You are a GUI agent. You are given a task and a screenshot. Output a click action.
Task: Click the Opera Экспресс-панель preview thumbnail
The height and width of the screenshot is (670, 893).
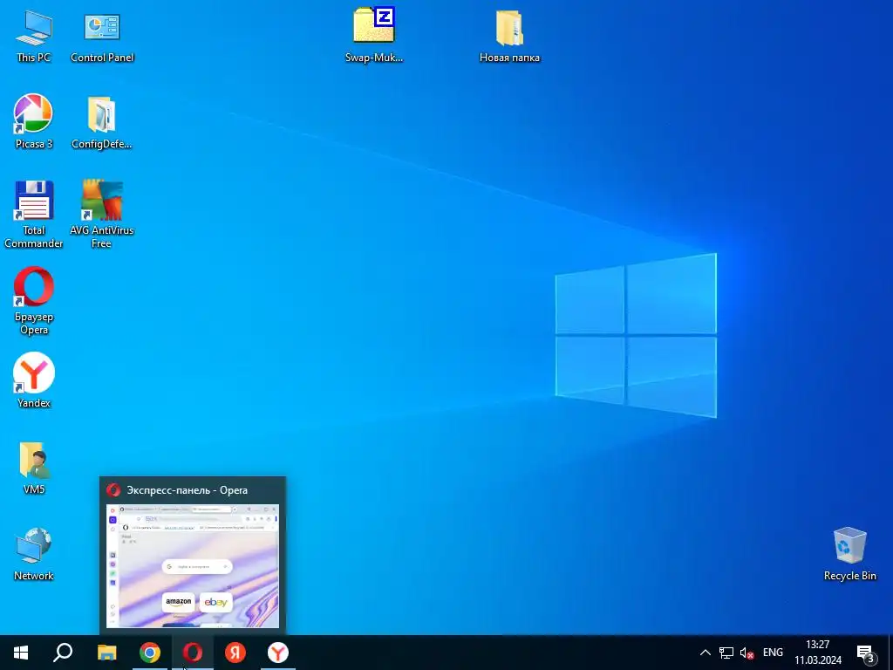click(193, 565)
